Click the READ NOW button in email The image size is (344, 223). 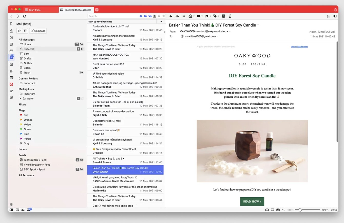252,201
